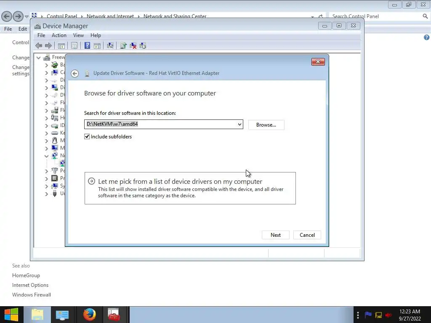Select the Keyboards category icon in device tree
Image resolution: width=431 pixels, height=323 pixels.
pos(55,133)
